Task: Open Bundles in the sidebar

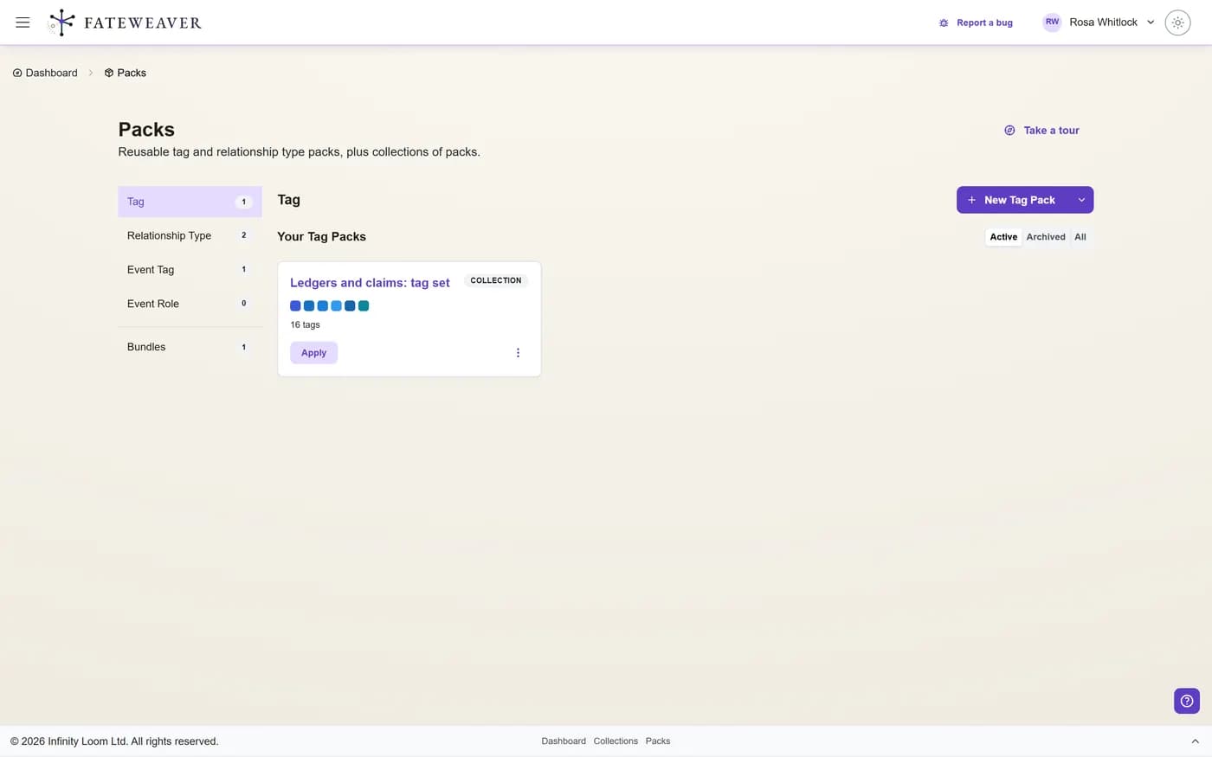Action: click(190, 347)
